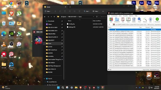
Task: Click the Find magnifier icon in WinRAR
Action: click(139, 20)
